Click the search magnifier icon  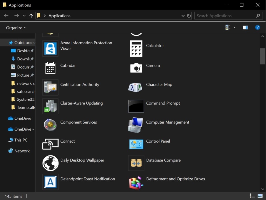click(x=258, y=16)
